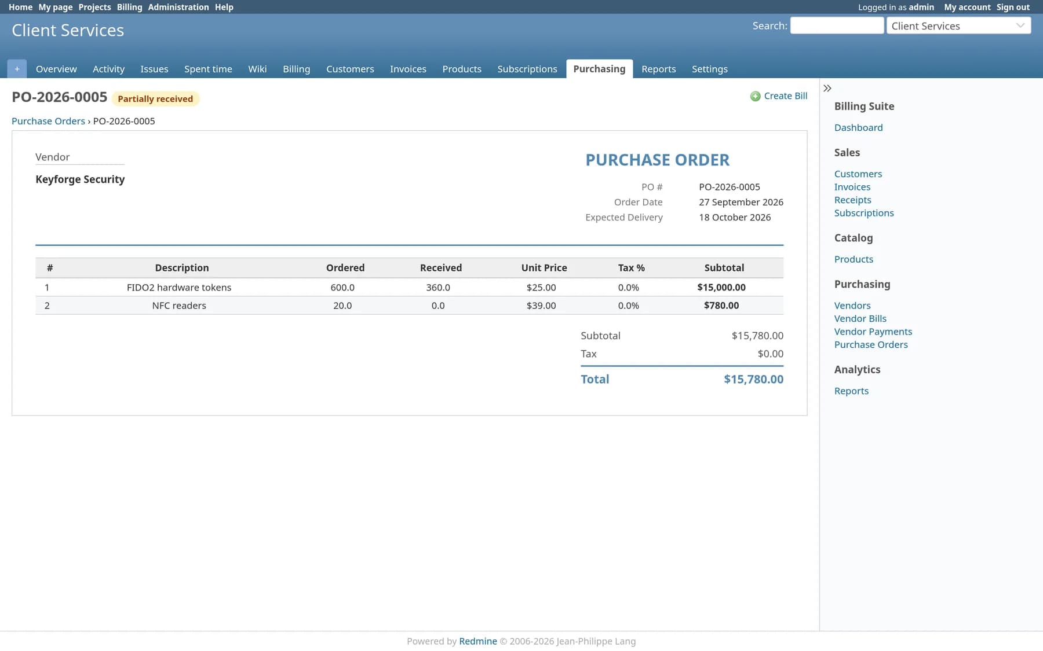Open Projects in top menu
Screen dimensions: 1043x651
click(x=94, y=7)
